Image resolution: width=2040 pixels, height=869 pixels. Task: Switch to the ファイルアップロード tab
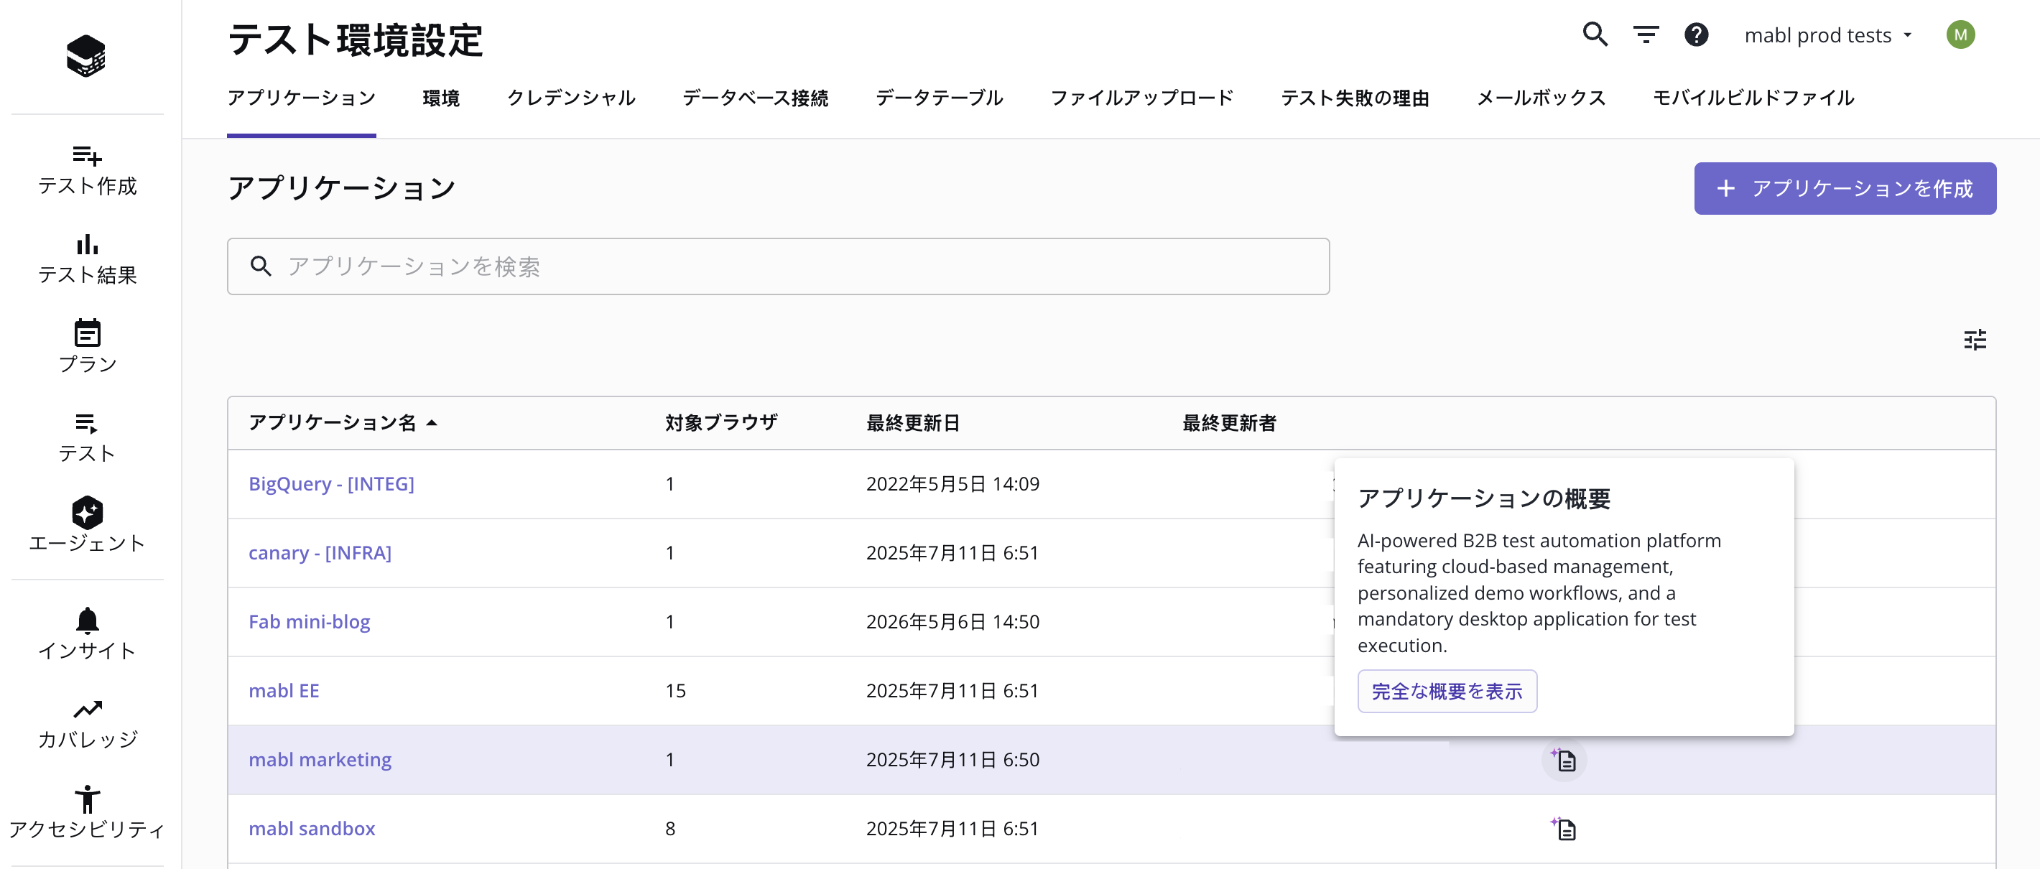(1142, 98)
